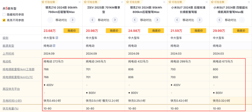Viewport: 252px width, 112px height.
Task: Enable 隐藏相同参数 checkbox
Action: coord(4,14)
